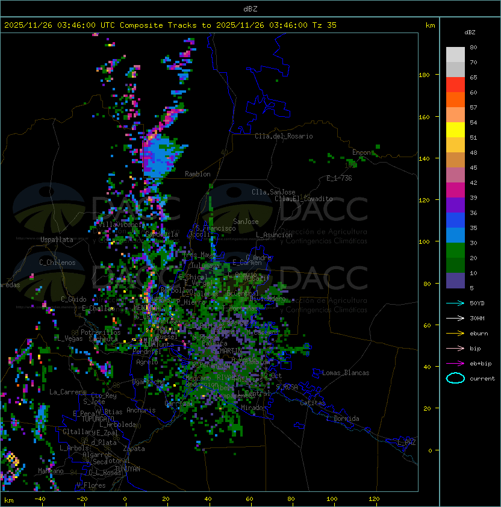
Task: Click the 'S_MARTIN' map label
Action: pos(228,350)
